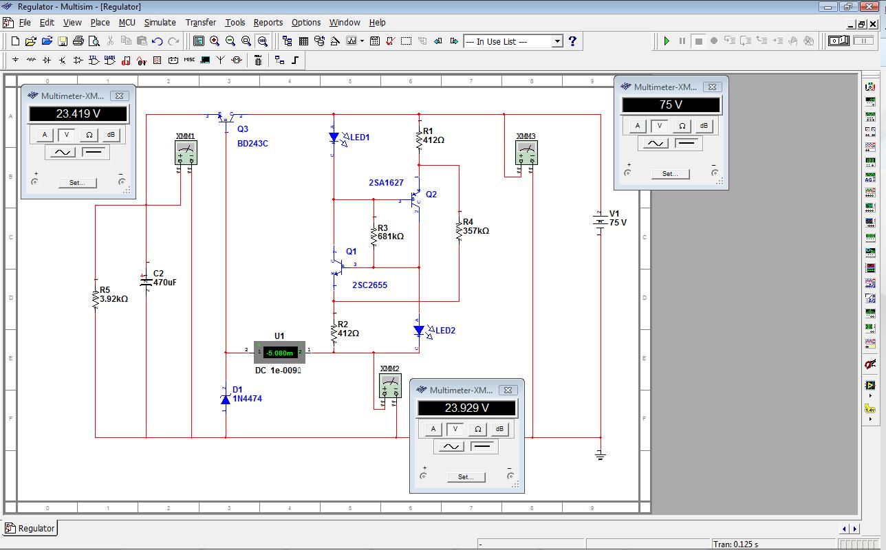Viewport: 886px width, 550px height.
Task: Choose AC signal on 23.929 V multimeter
Action: click(451, 446)
